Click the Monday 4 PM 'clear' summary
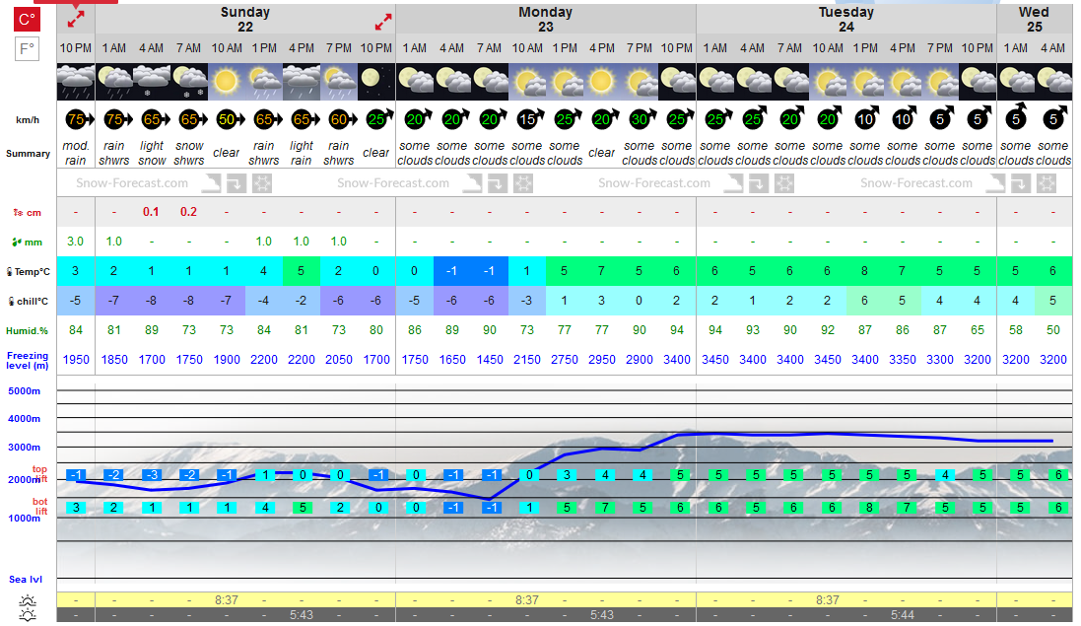 pyautogui.click(x=601, y=153)
